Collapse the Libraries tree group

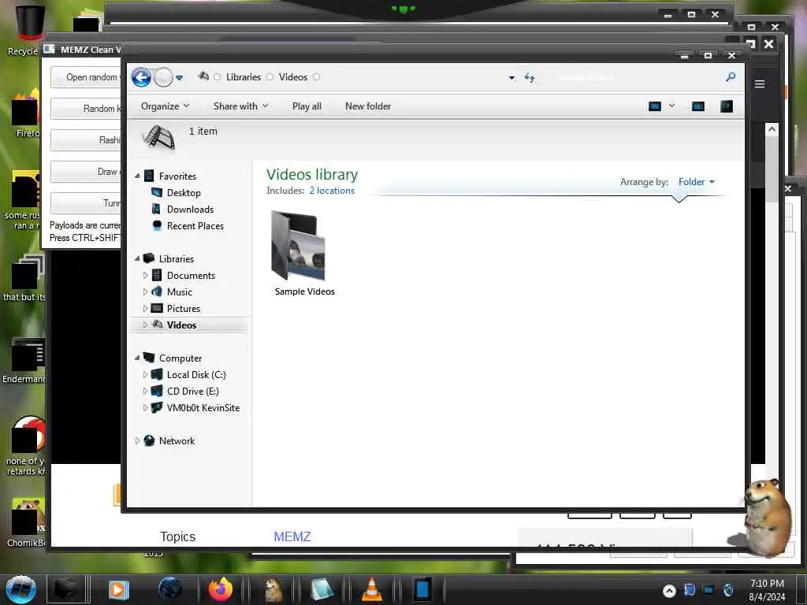click(x=137, y=258)
